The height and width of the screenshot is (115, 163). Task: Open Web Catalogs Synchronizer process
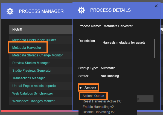33,93
